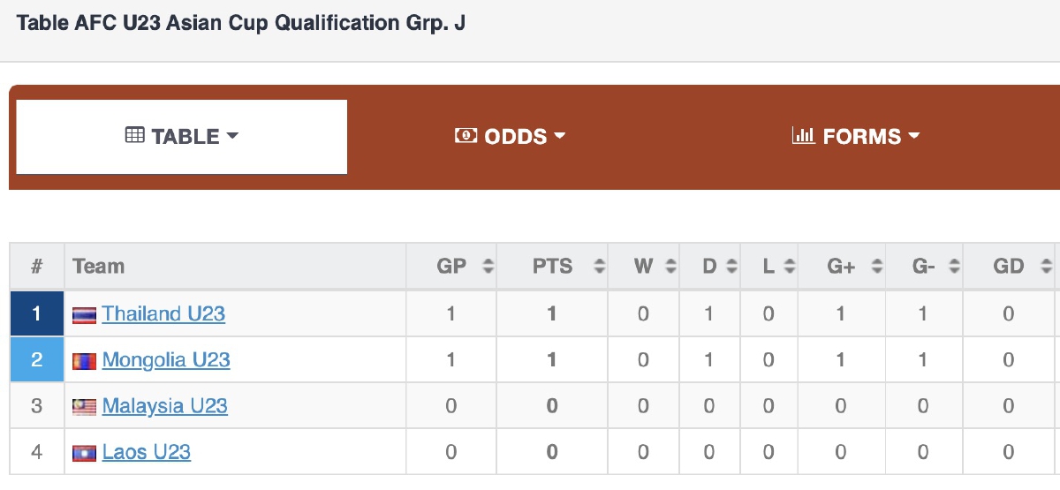Click the table grid icon beside TABLE
Image resolution: width=1060 pixels, height=490 pixels.
tap(135, 136)
